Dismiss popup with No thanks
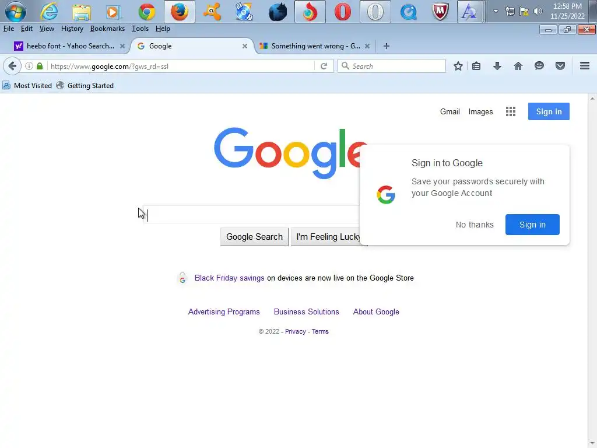Image resolution: width=597 pixels, height=448 pixels. (x=475, y=225)
